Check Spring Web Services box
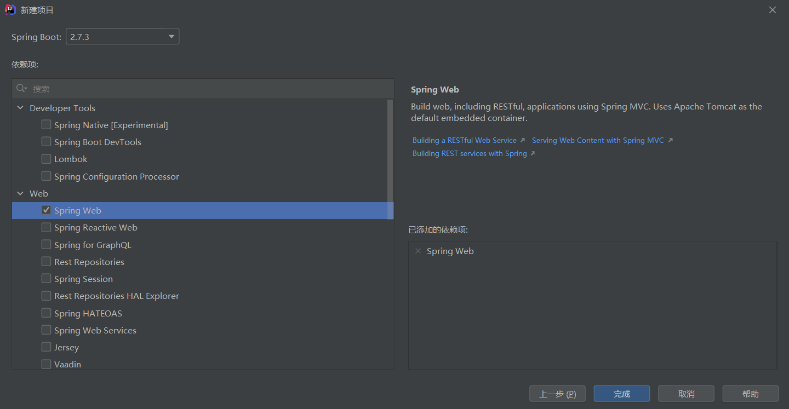The image size is (789, 409). [46, 330]
